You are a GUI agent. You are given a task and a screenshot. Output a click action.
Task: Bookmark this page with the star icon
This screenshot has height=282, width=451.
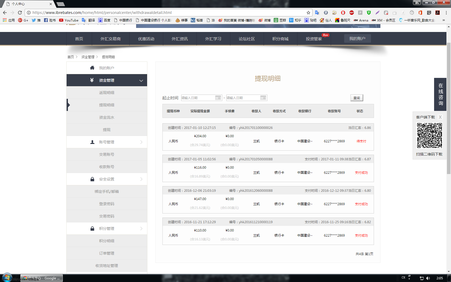[x=308, y=13]
